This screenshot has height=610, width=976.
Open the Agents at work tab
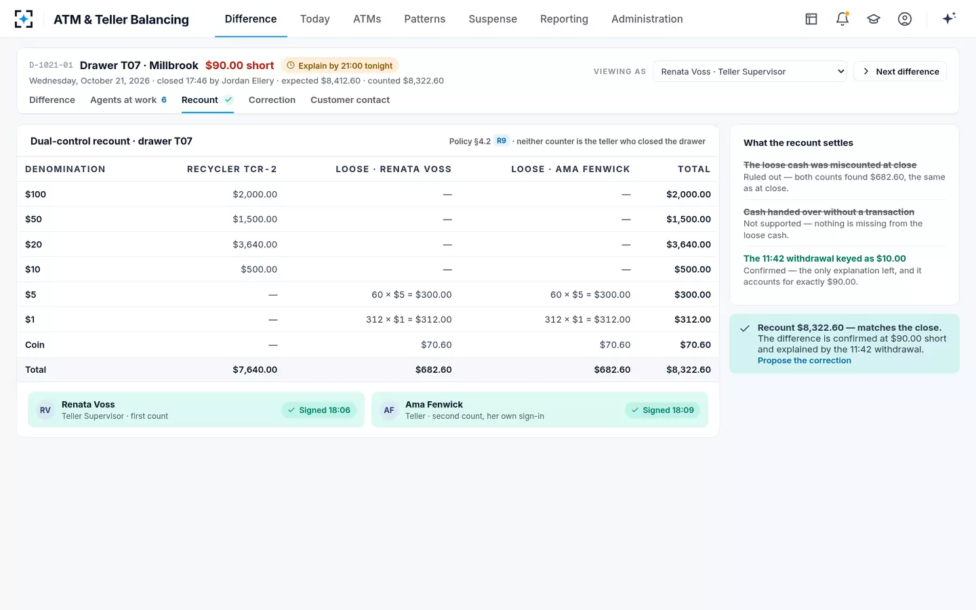tap(128, 100)
